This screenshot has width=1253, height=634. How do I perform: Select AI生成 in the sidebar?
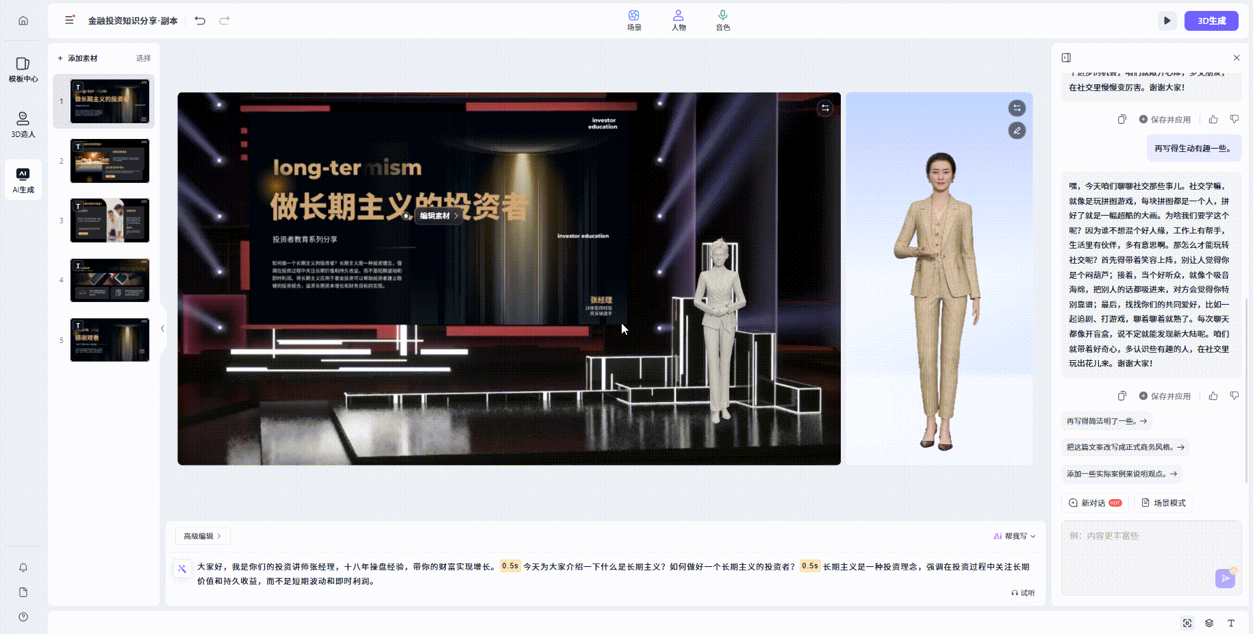click(23, 180)
